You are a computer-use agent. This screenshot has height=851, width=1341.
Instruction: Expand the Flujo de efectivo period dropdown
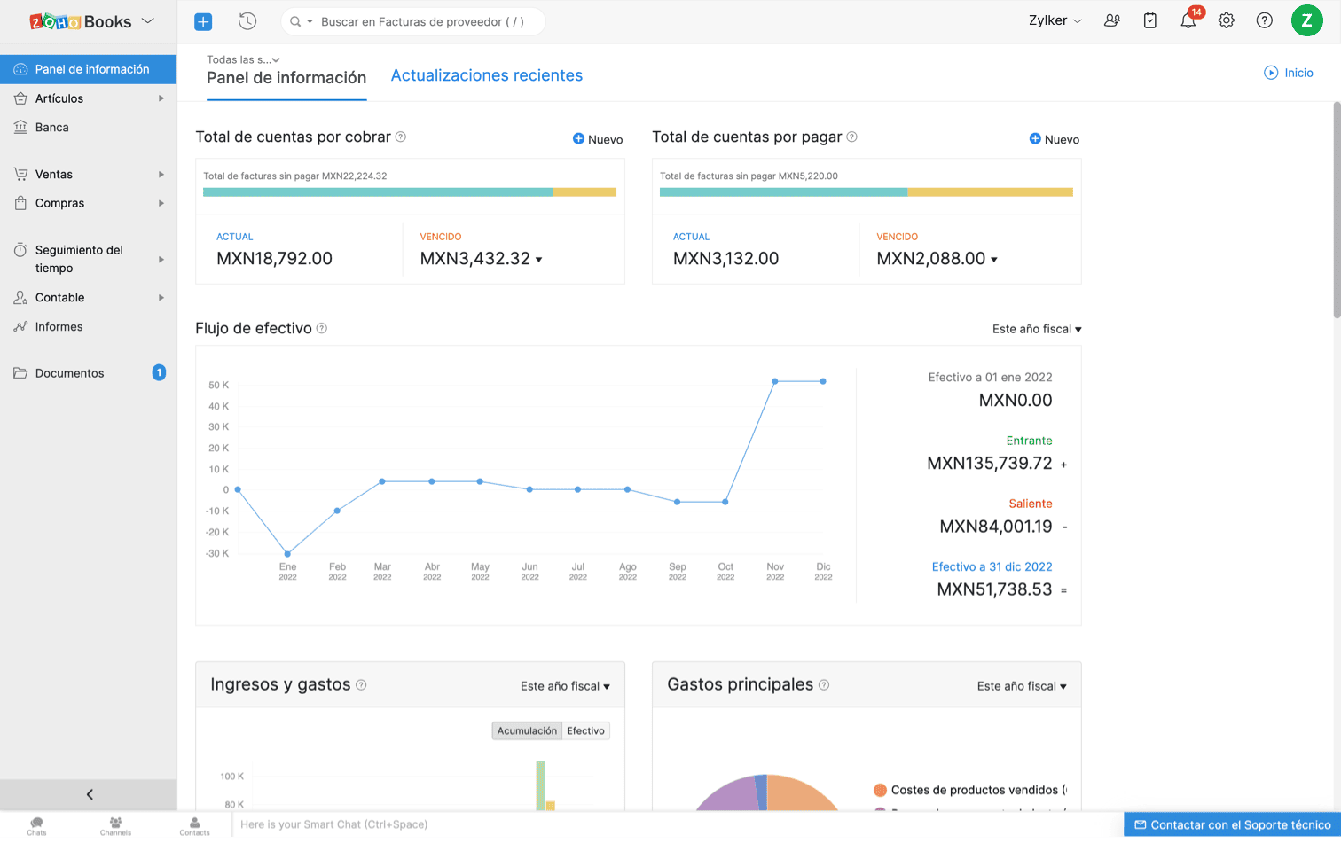tap(1036, 329)
